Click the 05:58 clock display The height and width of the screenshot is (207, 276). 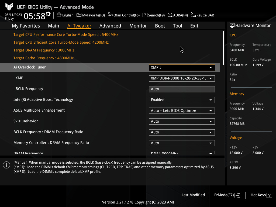tap(35, 16)
